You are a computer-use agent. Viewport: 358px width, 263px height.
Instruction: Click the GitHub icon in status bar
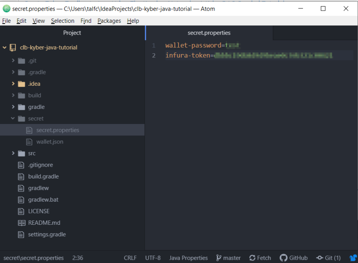283,258
